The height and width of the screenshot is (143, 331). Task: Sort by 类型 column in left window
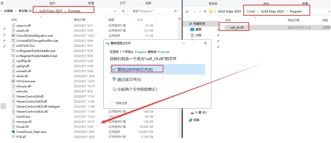(x=111, y=20)
